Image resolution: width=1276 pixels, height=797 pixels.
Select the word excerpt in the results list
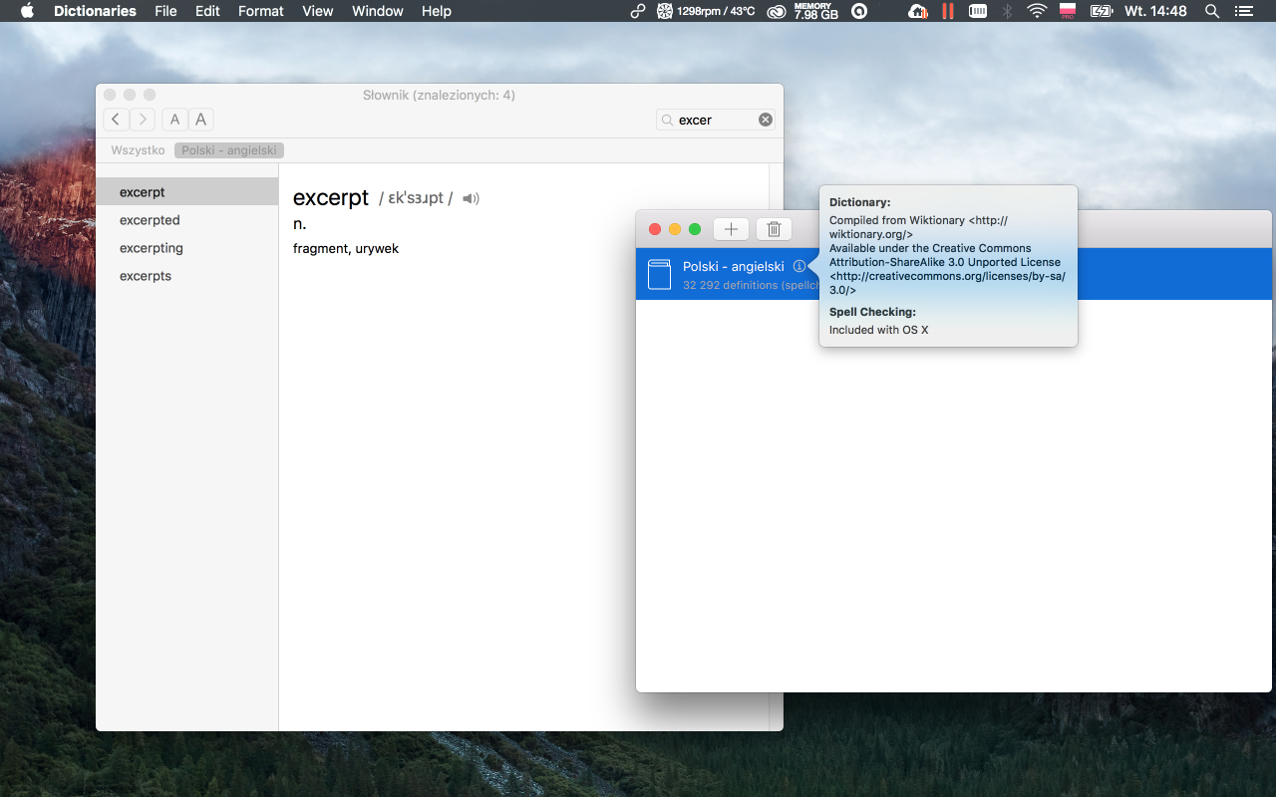point(187,192)
